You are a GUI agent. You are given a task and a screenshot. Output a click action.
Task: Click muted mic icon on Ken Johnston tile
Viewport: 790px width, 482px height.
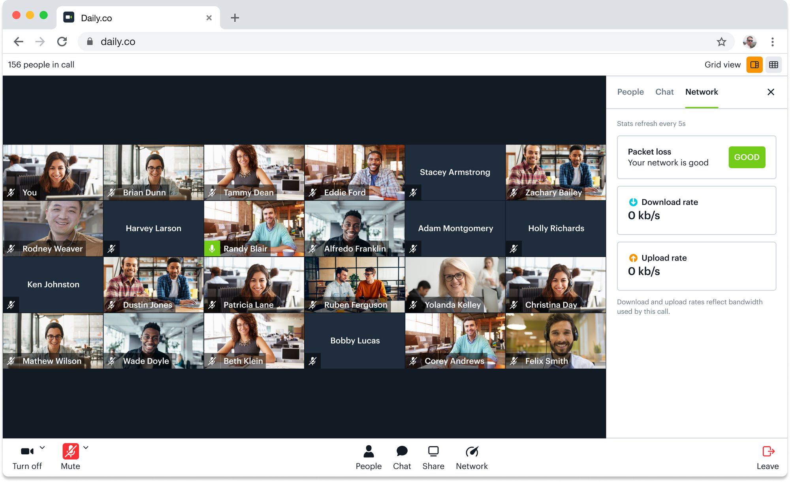[x=11, y=305]
